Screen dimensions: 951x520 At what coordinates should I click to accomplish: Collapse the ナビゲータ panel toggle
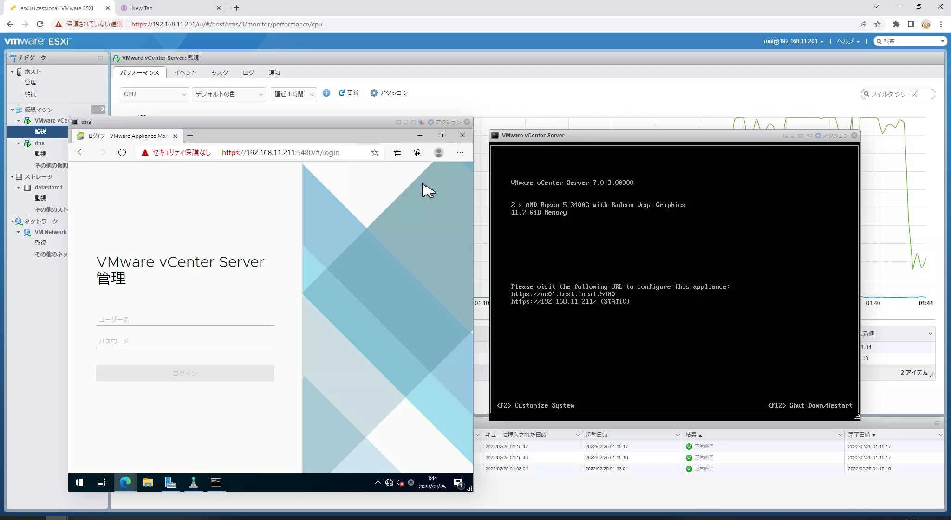click(x=100, y=58)
